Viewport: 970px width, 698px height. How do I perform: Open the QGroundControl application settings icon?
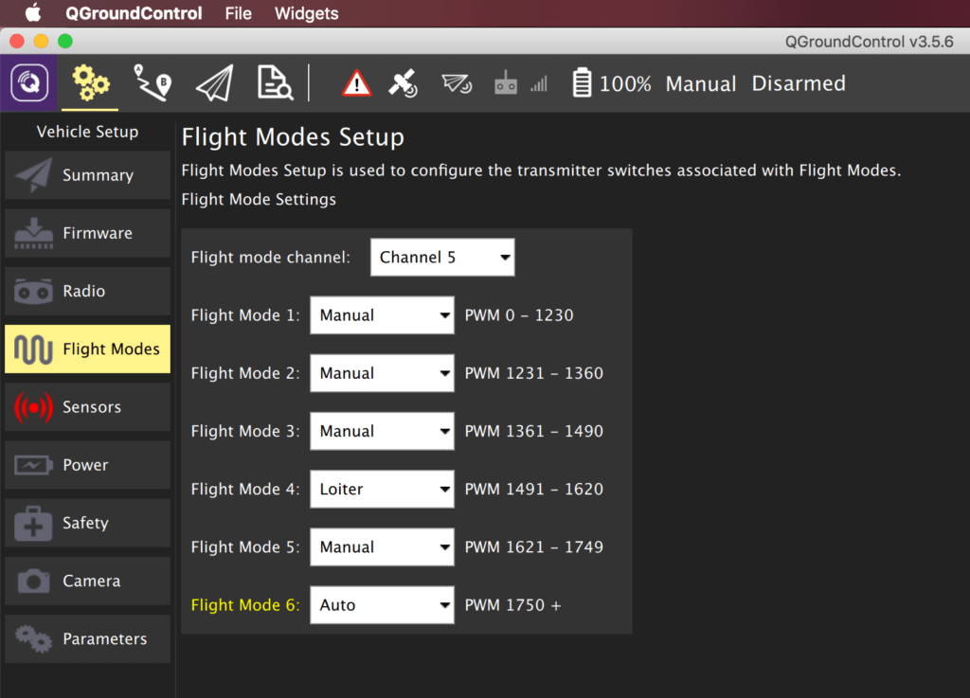(x=28, y=82)
